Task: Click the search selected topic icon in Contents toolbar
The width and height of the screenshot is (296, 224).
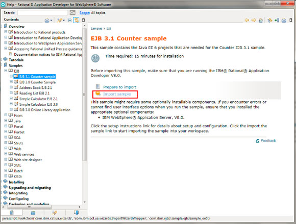Action: [x=60, y=20]
